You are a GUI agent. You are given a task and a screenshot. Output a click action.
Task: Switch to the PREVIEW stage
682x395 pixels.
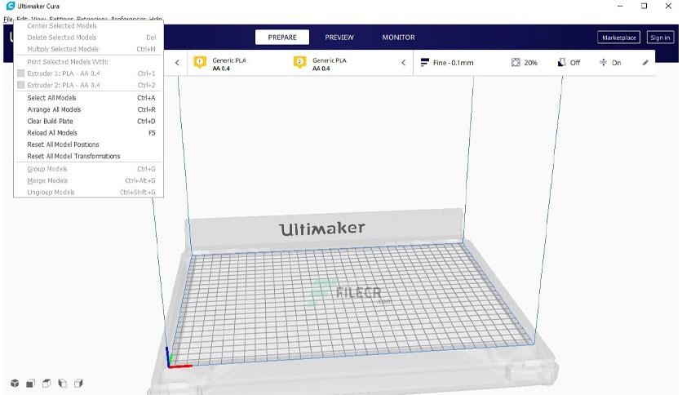(339, 38)
